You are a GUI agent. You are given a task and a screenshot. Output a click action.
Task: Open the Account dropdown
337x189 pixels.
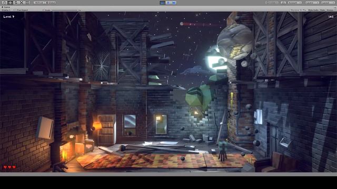[x=295, y=3]
